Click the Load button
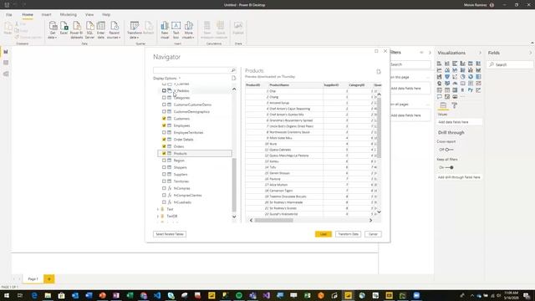535x301 pixels. tap(324, 234)
